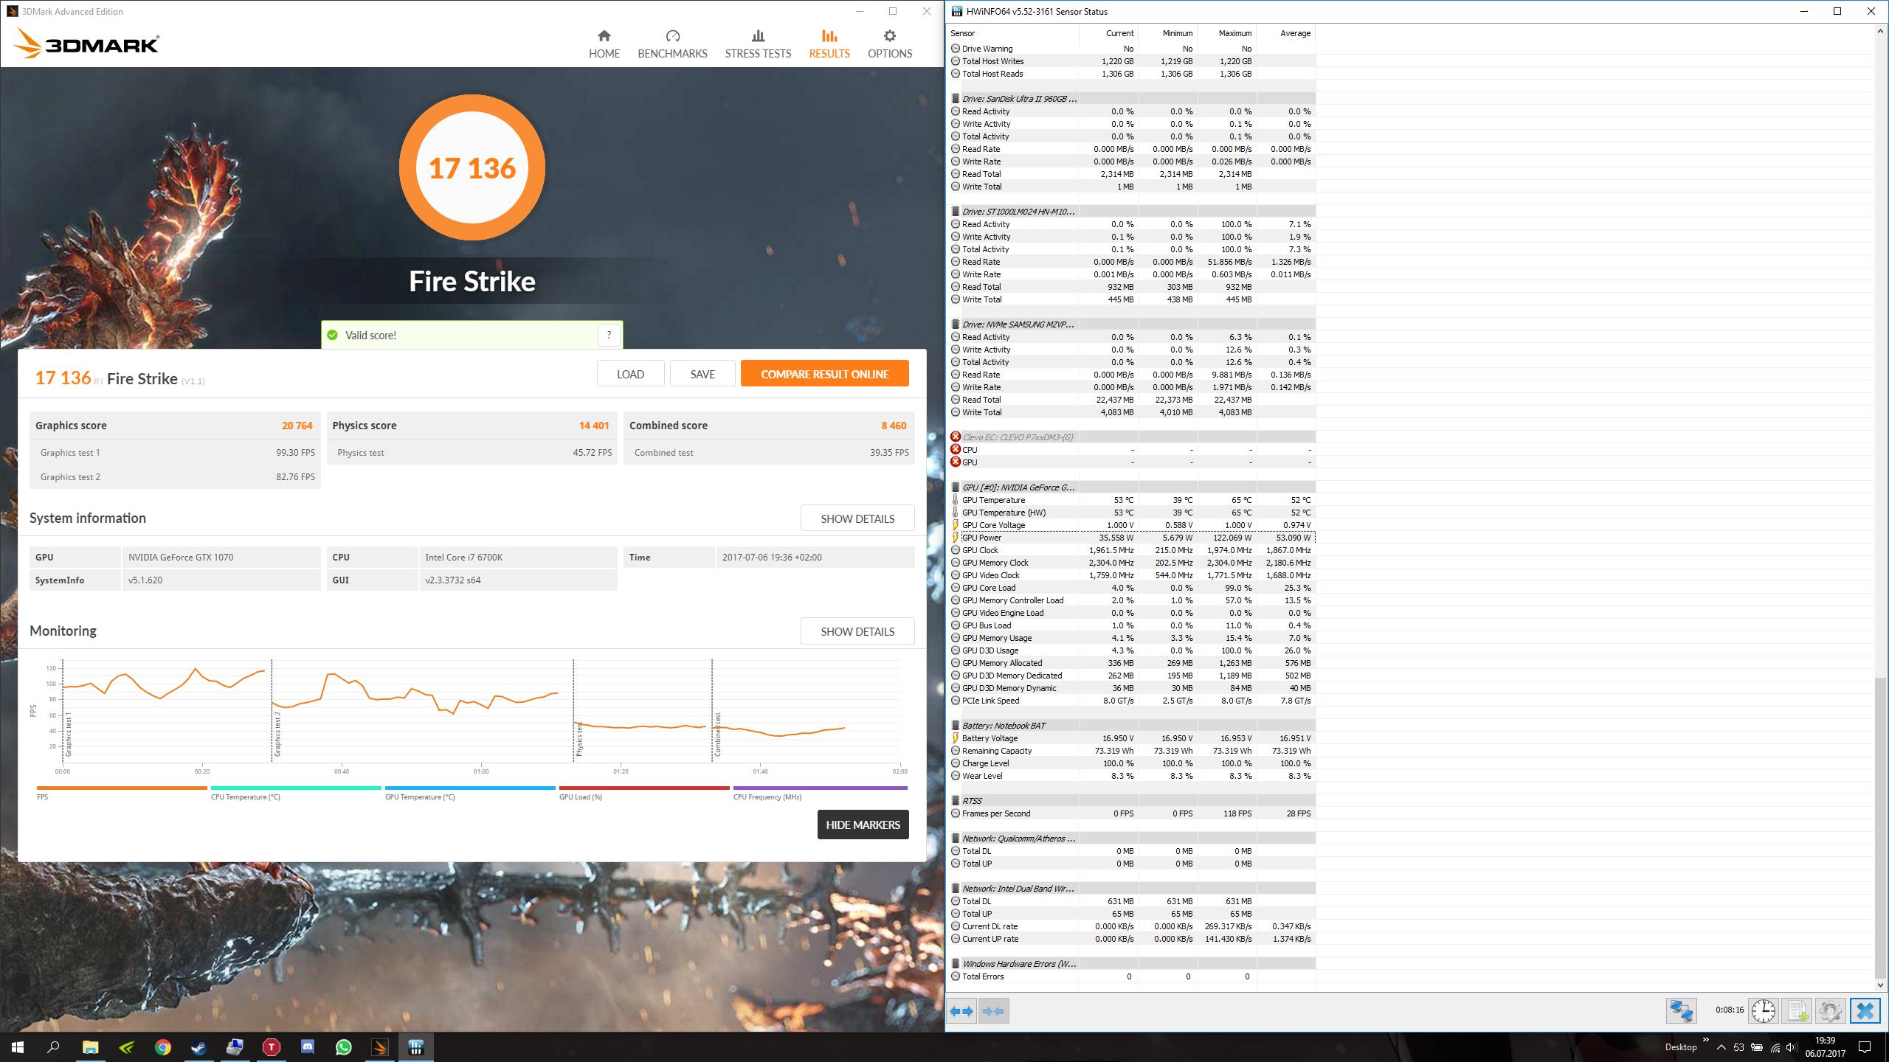Switch to the STRESS TESTS tab
The height and width of the screenshot is (1062, 1889).
(x=758, y=44)
